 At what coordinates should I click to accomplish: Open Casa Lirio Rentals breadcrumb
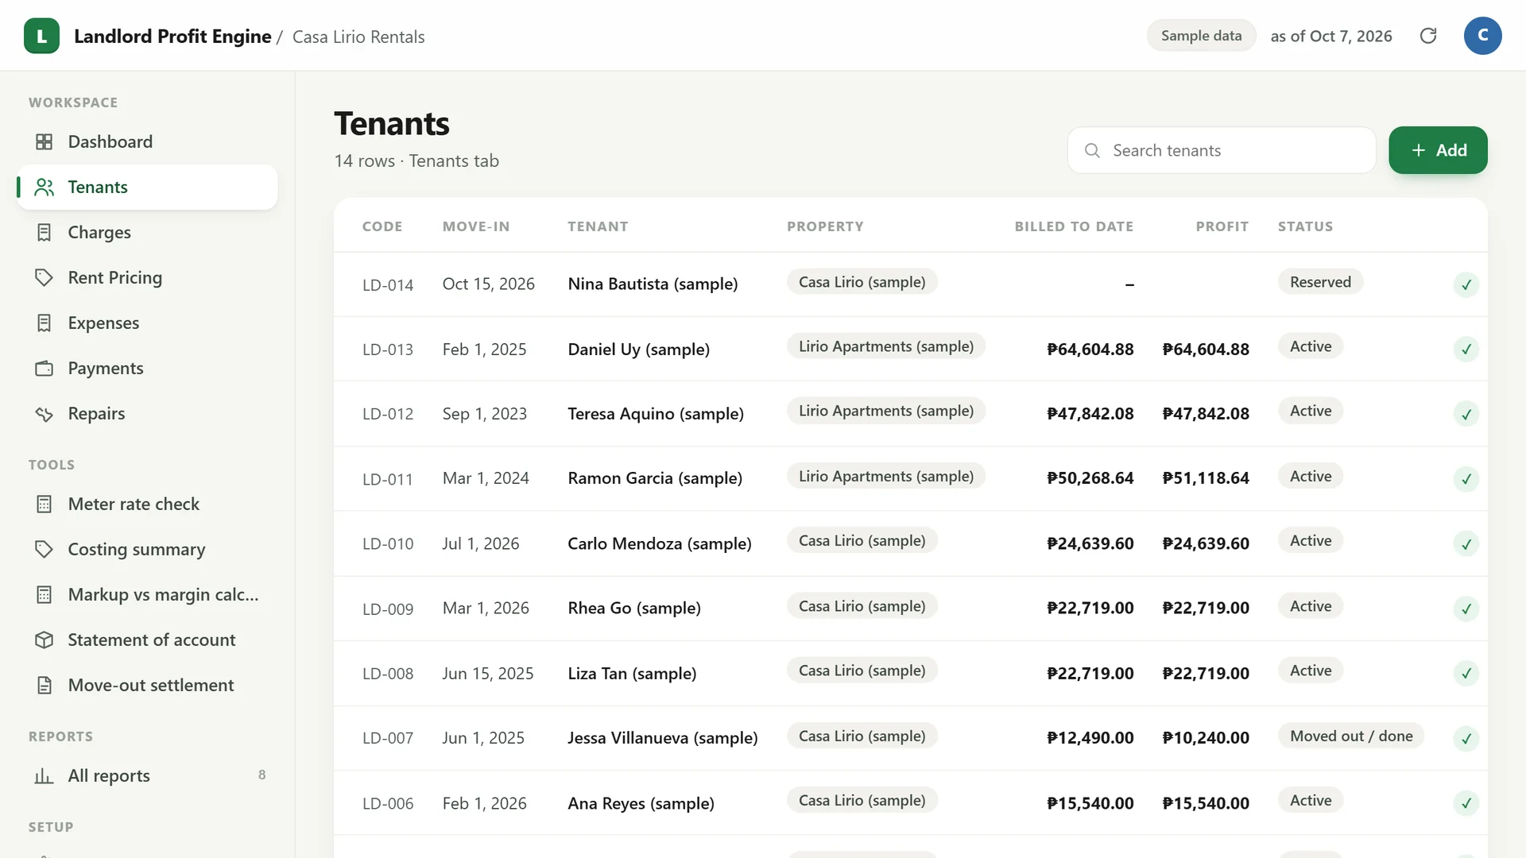click(358, 37)
